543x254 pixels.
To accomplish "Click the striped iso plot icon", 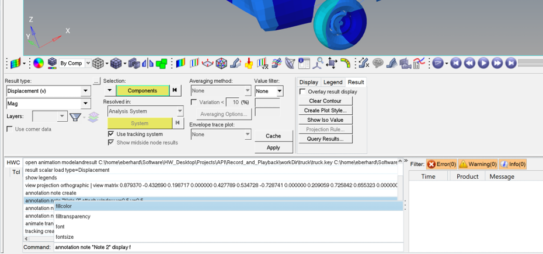I will tap(194, 63).
